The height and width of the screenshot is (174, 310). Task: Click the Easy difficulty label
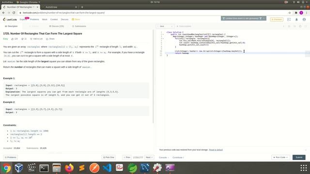(5, 39)
